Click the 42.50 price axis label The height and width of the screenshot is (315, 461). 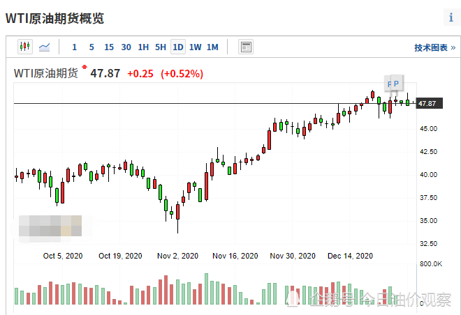[x=428, y=152]
